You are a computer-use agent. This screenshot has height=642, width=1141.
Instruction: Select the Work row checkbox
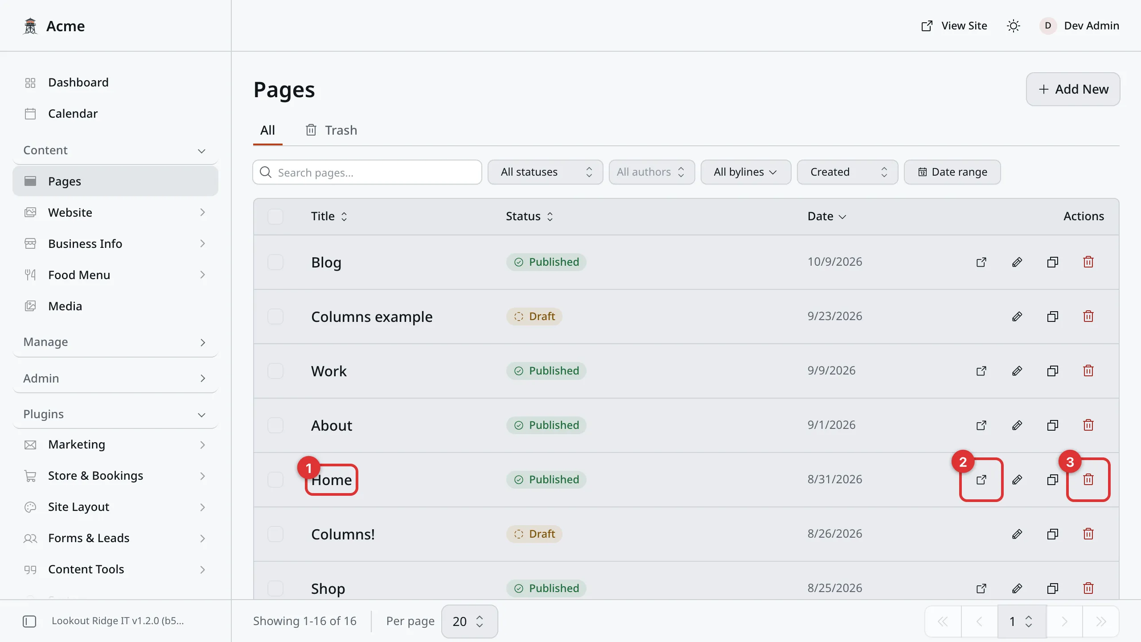(x=275, y=371)
